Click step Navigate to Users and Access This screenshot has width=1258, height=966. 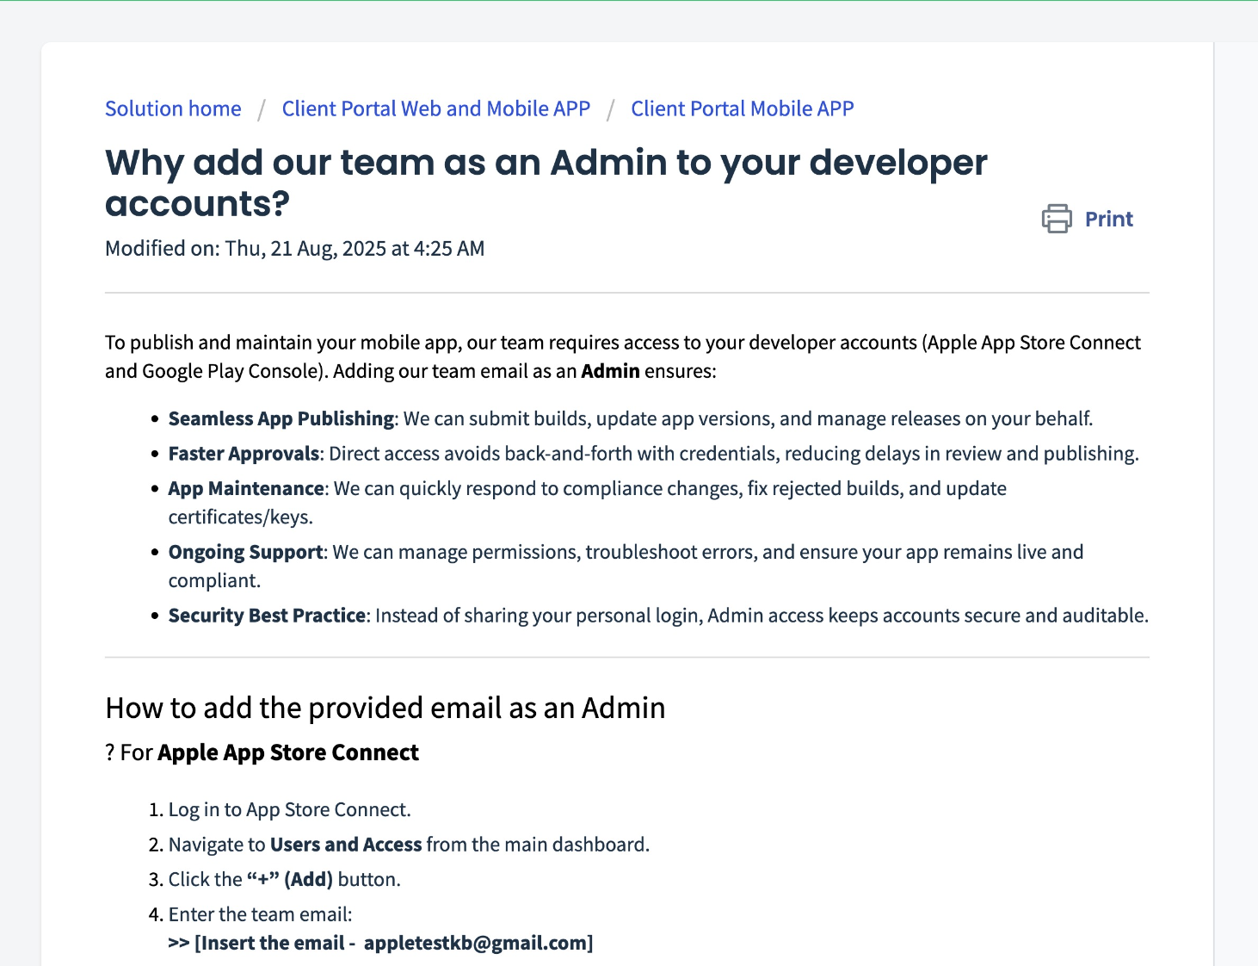coord(409,845)
